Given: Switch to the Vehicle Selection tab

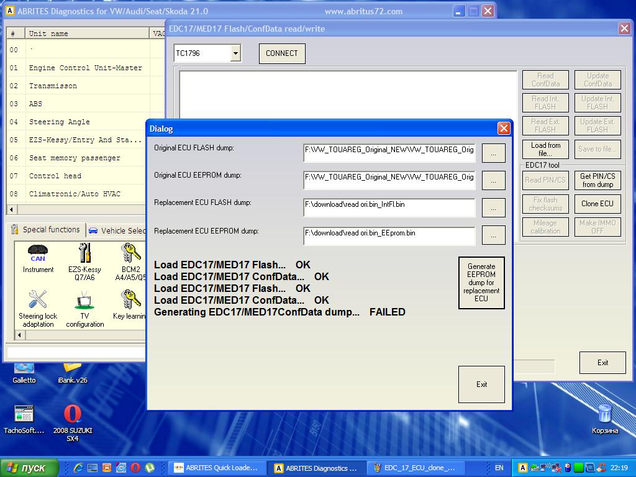Looking at the screenshot, I should click(117, 230).
